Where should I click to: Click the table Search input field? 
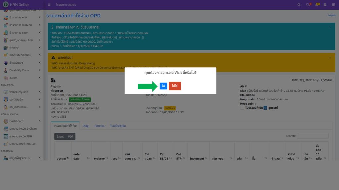click(x=313, y=136)
